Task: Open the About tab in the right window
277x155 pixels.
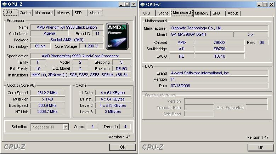Action: (233, 13)
